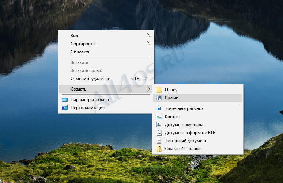Click the bitmap image icon for Точечный рисунок
Screen dimensions: 283x183
coord(159,108)
